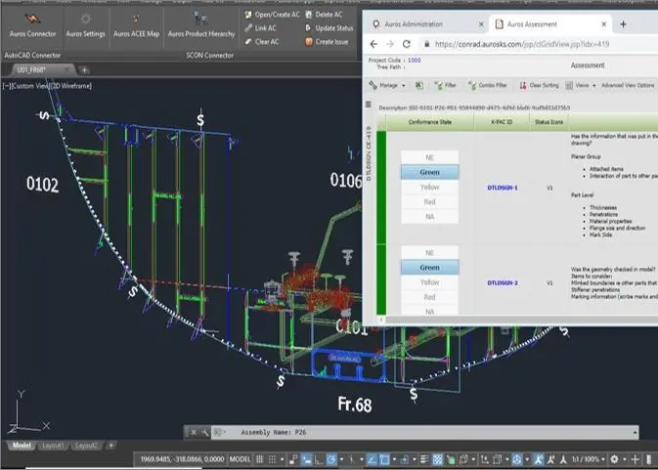Image resolution: width=658 pixels, height=470 pixels.
Task: Open Auros Settings from the ribbon
Action: point(86,26)
